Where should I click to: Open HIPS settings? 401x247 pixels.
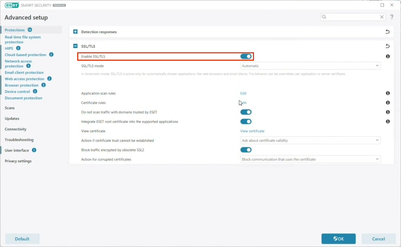click(x=9, y=48)
